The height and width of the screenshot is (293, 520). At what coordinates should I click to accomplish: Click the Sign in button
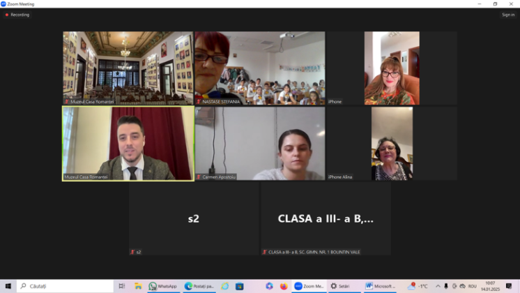point(507,15)
